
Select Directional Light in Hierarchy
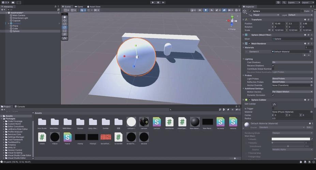click(20, 18)
